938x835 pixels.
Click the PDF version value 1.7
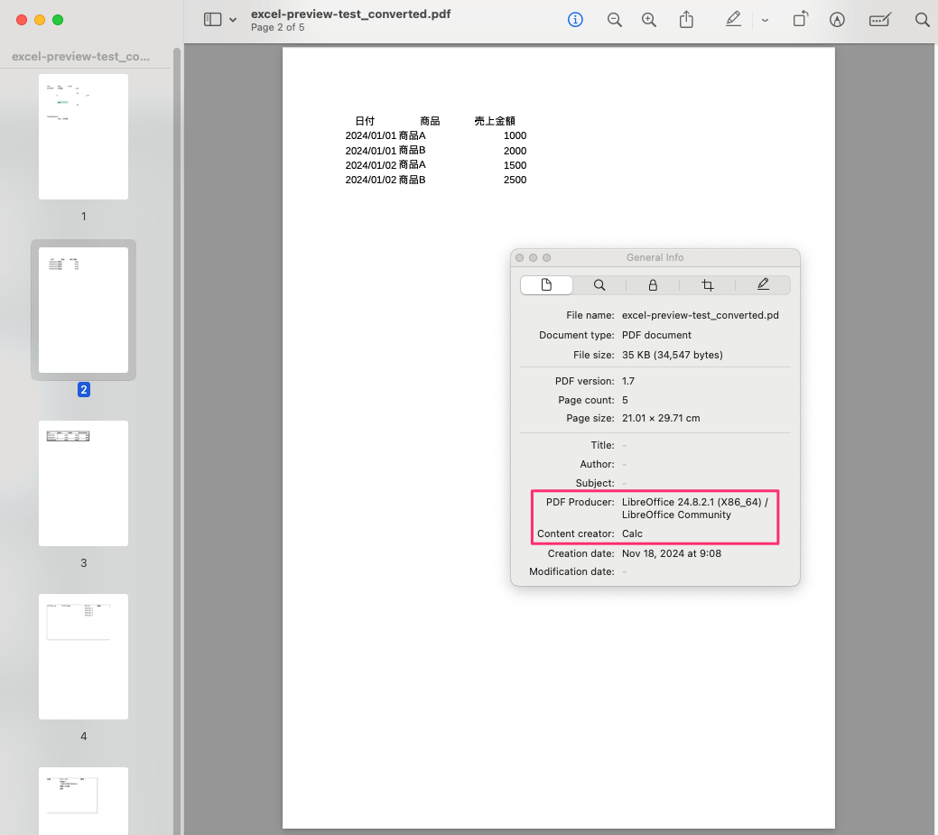coord(628,381)
